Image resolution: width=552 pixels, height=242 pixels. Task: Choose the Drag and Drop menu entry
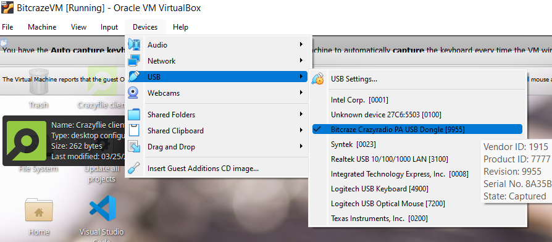coord(218,147)
